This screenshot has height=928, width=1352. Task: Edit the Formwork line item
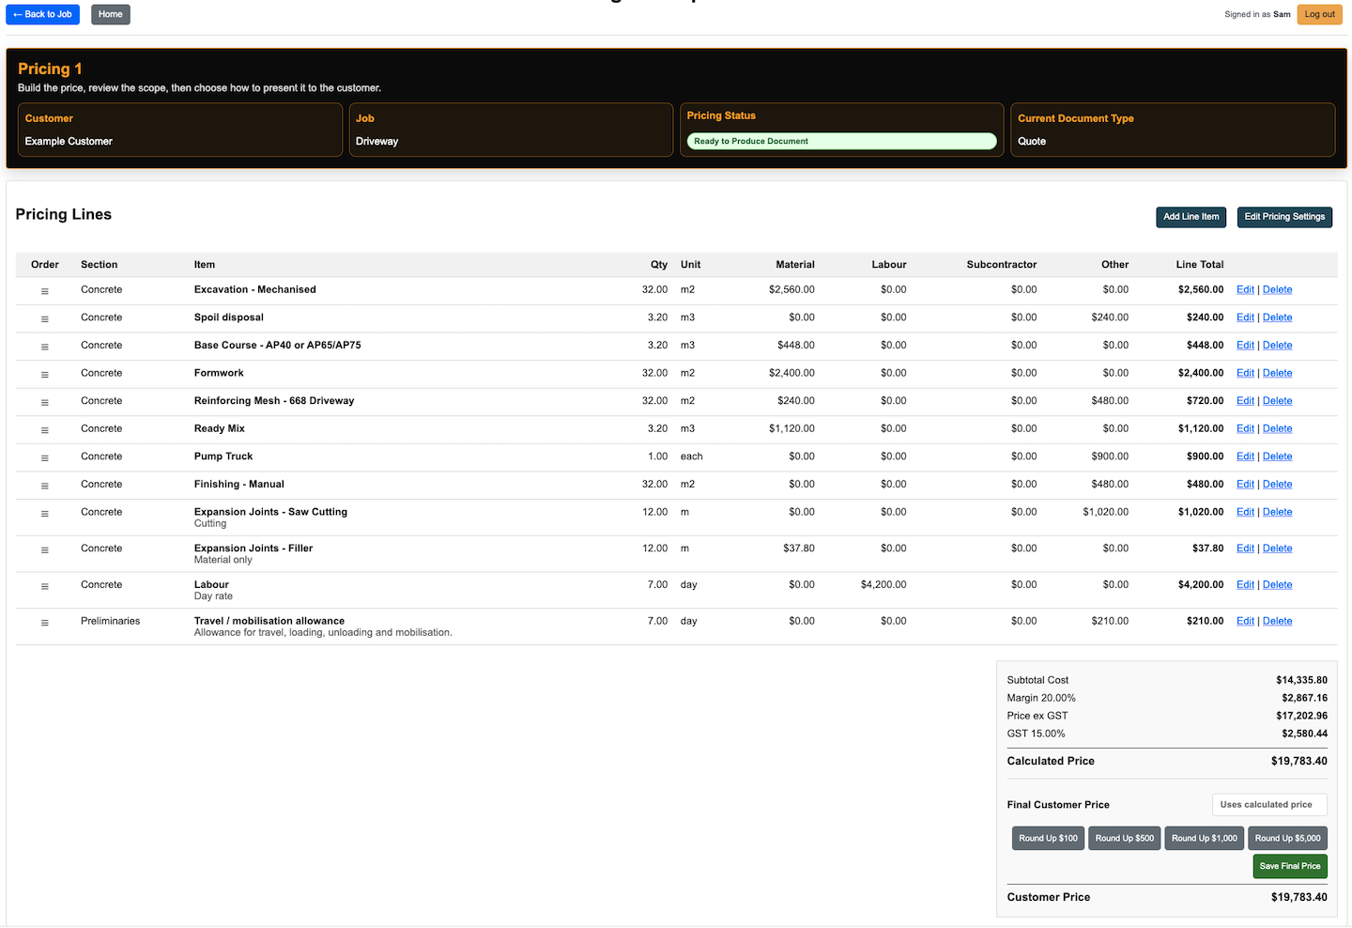click(1245, 373)
